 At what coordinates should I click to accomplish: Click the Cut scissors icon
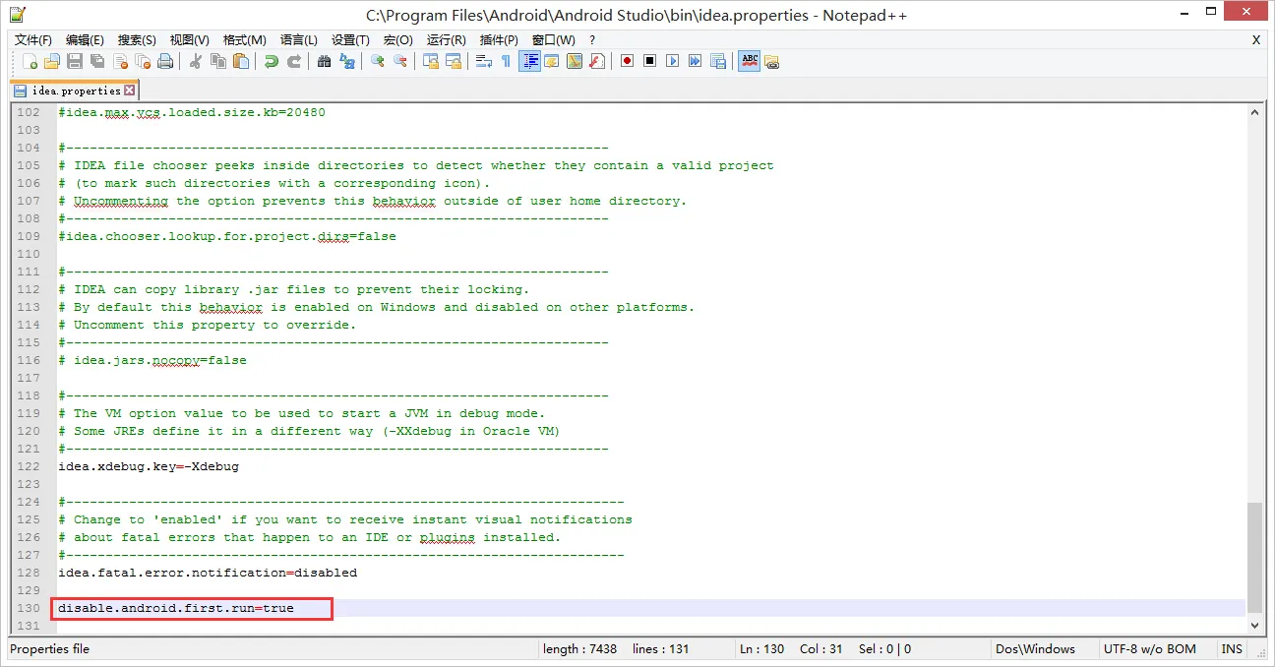196,61
